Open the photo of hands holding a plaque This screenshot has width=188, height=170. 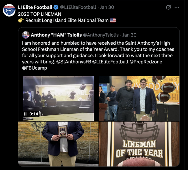pos(58,144)
